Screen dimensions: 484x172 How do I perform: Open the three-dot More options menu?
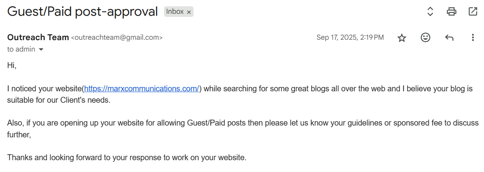[473, 38]
